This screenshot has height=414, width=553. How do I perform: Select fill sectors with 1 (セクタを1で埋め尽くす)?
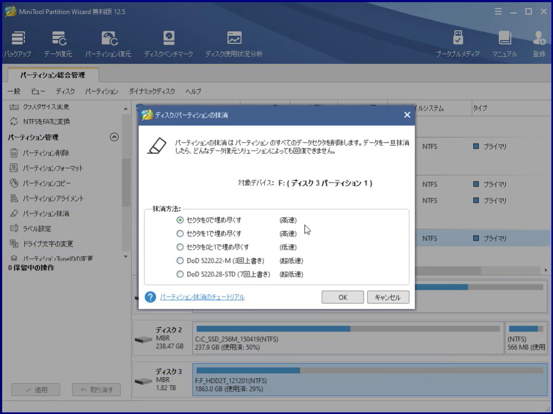pos(180,234)
